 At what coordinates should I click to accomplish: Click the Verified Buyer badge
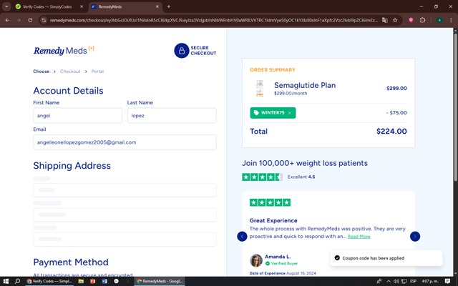[281, 264]
